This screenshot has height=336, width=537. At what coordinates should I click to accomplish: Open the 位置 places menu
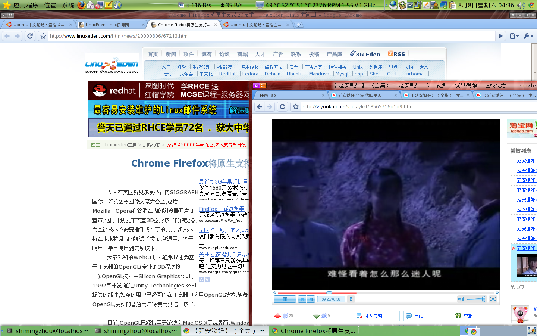pos(50,5)
